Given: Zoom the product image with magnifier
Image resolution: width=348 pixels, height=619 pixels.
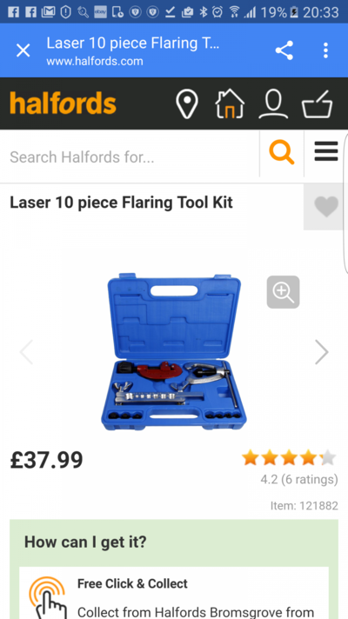Looking at the screenshot, I should (x=284, y=292).
